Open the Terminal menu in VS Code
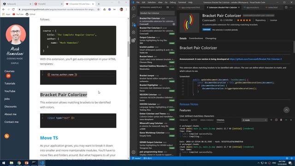 click(182, 2)
